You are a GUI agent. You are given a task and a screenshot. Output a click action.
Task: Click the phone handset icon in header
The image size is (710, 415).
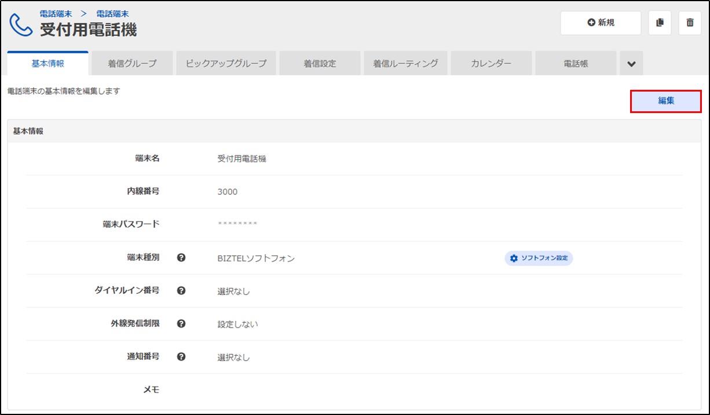(x=21, y=24)
